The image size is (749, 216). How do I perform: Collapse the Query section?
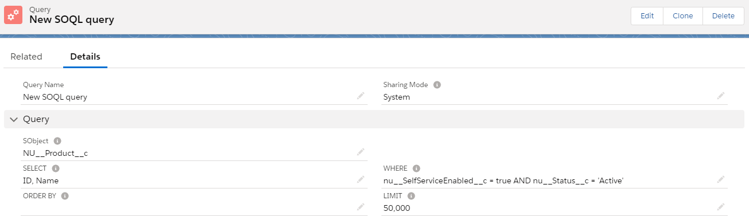coord(14,120)
